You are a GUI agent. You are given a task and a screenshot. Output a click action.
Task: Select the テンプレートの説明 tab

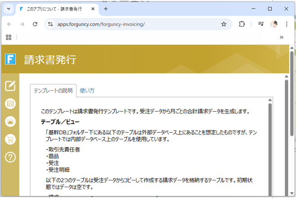pyautogui.click(x=53, y=90)
